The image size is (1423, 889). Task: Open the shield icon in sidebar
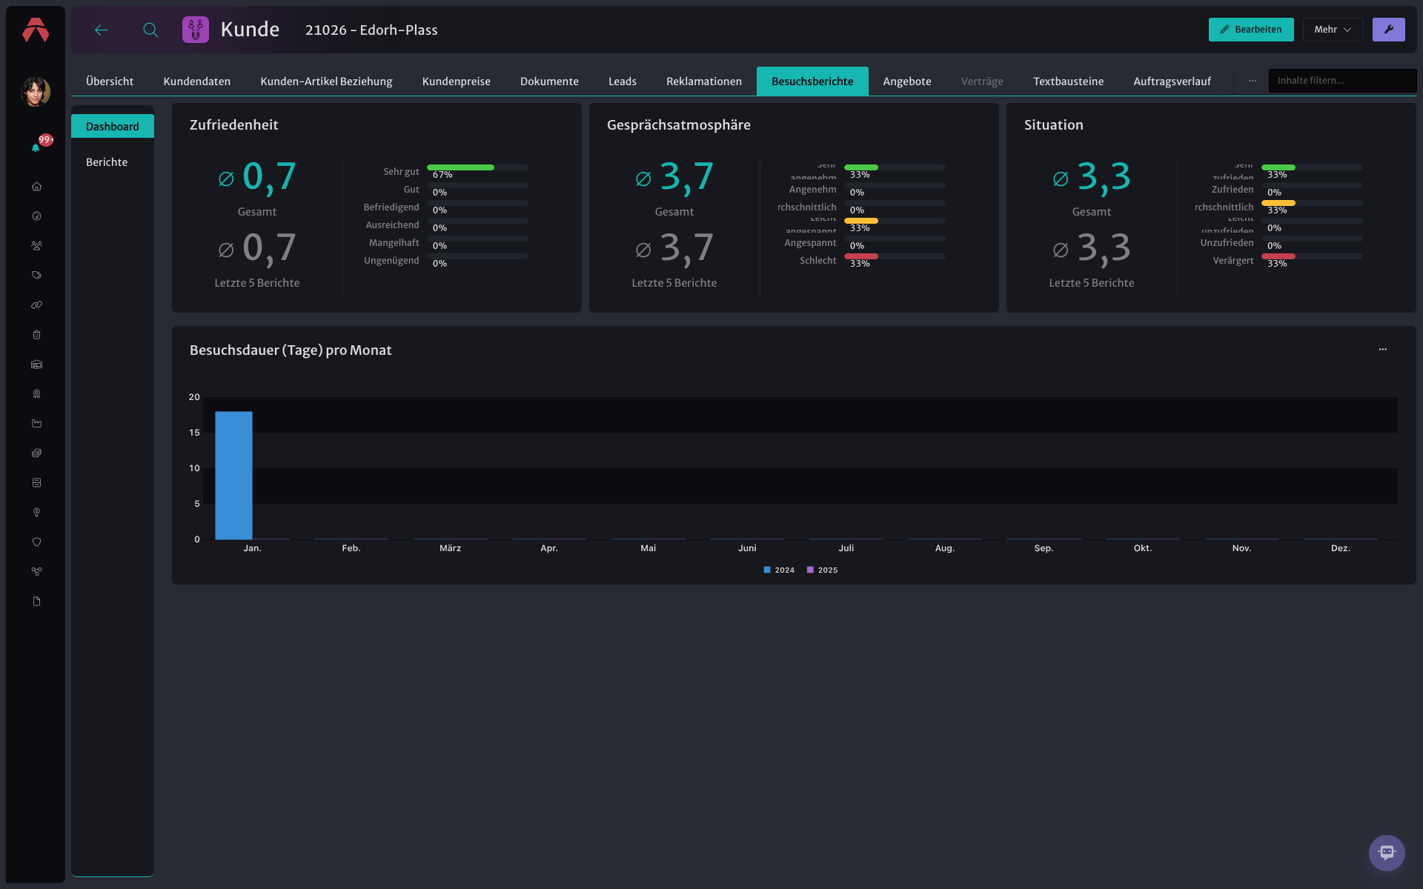click(x=36, y=542)
